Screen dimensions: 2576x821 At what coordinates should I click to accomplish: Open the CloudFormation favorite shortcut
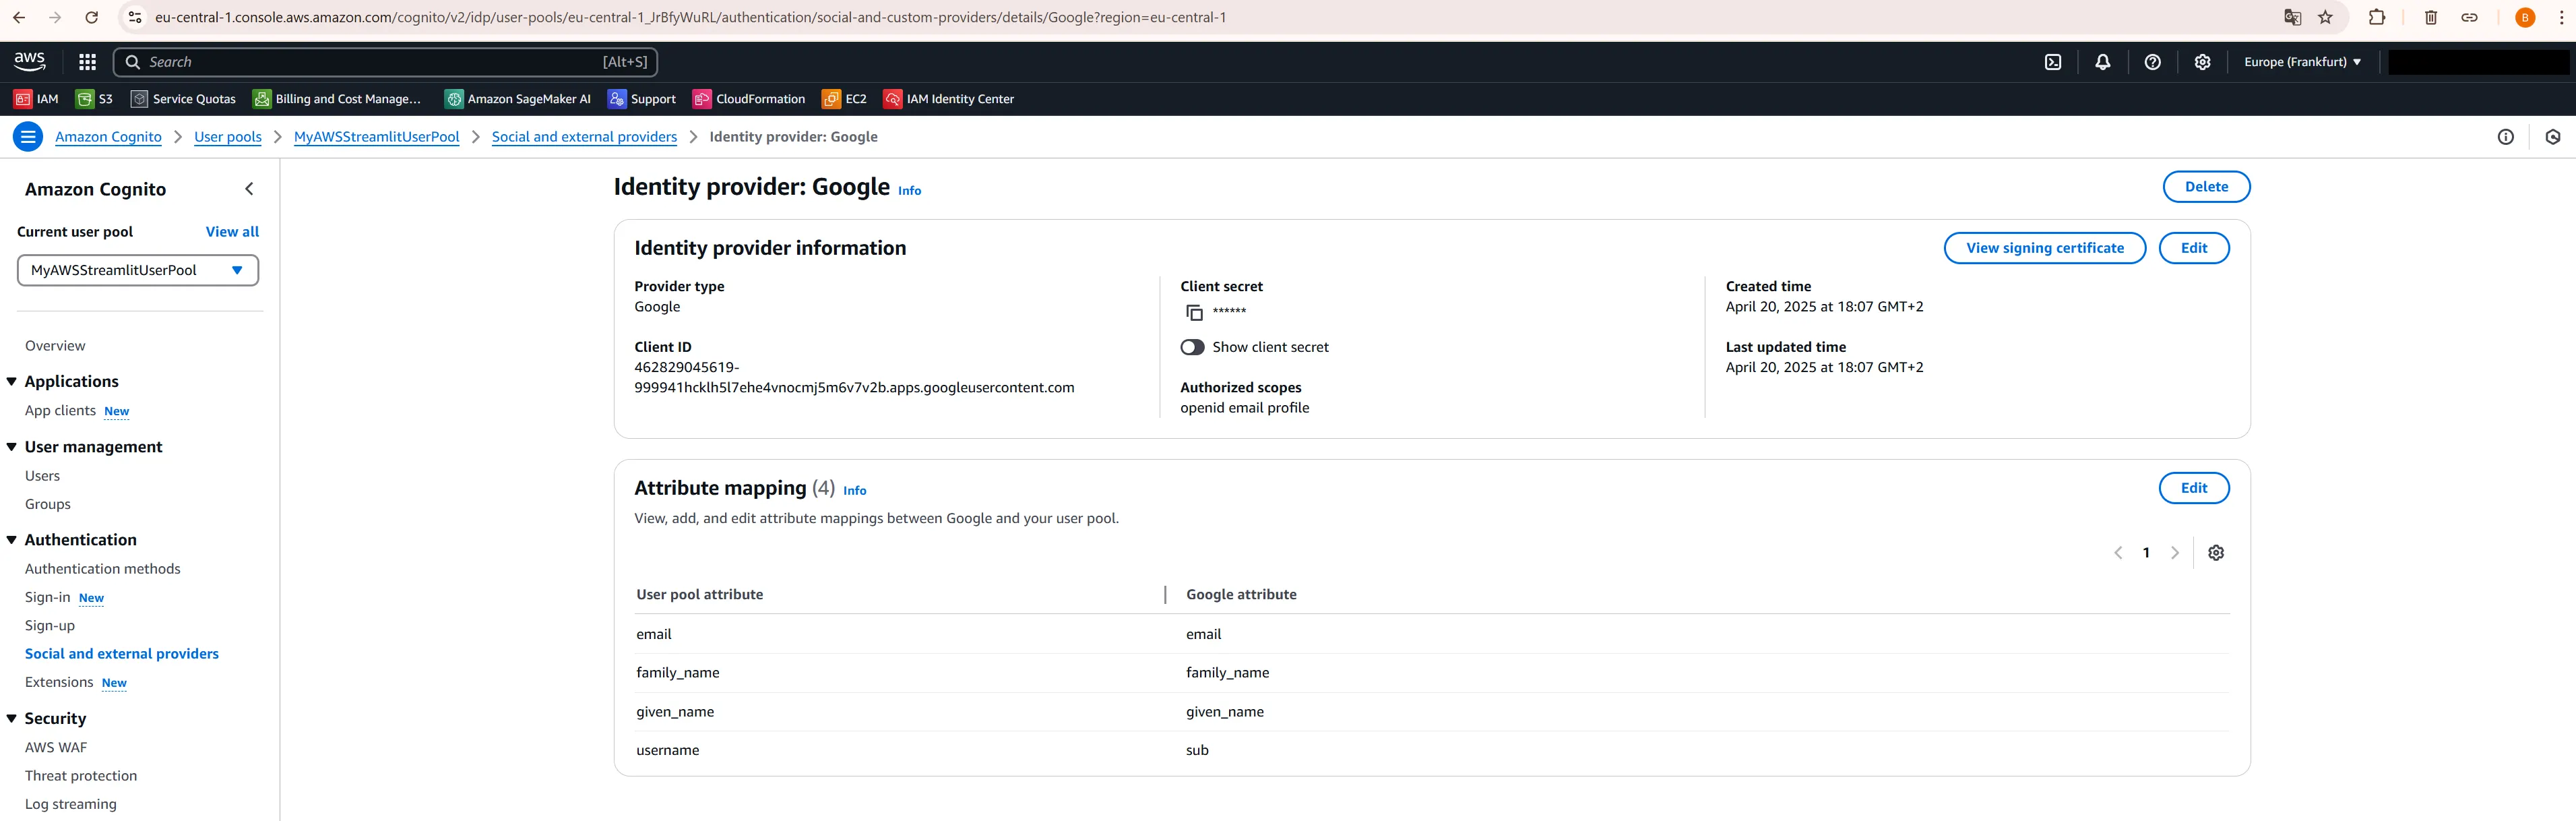click(748, 98)
